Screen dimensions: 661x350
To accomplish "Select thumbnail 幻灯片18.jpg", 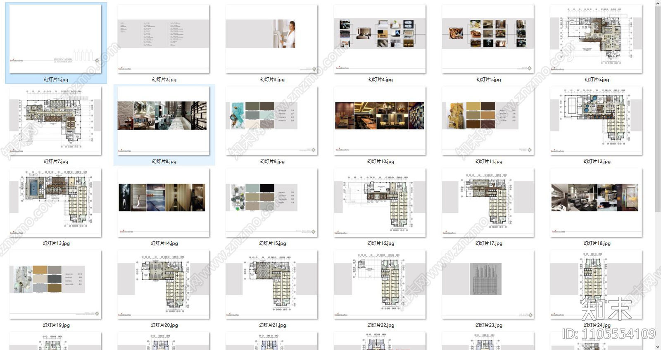I will pos(596,202).
